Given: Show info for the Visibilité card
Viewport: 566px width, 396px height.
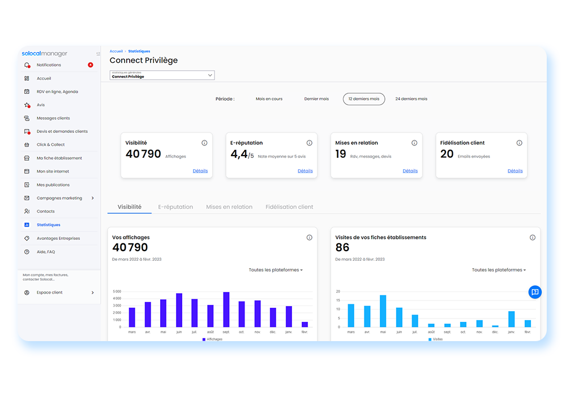Looking at the screenshot, I should pos(204,143).
